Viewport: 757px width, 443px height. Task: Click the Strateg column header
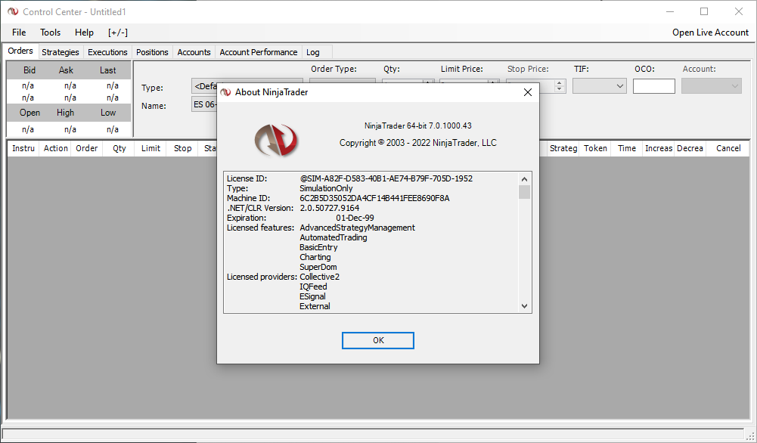tap(563, 148)
